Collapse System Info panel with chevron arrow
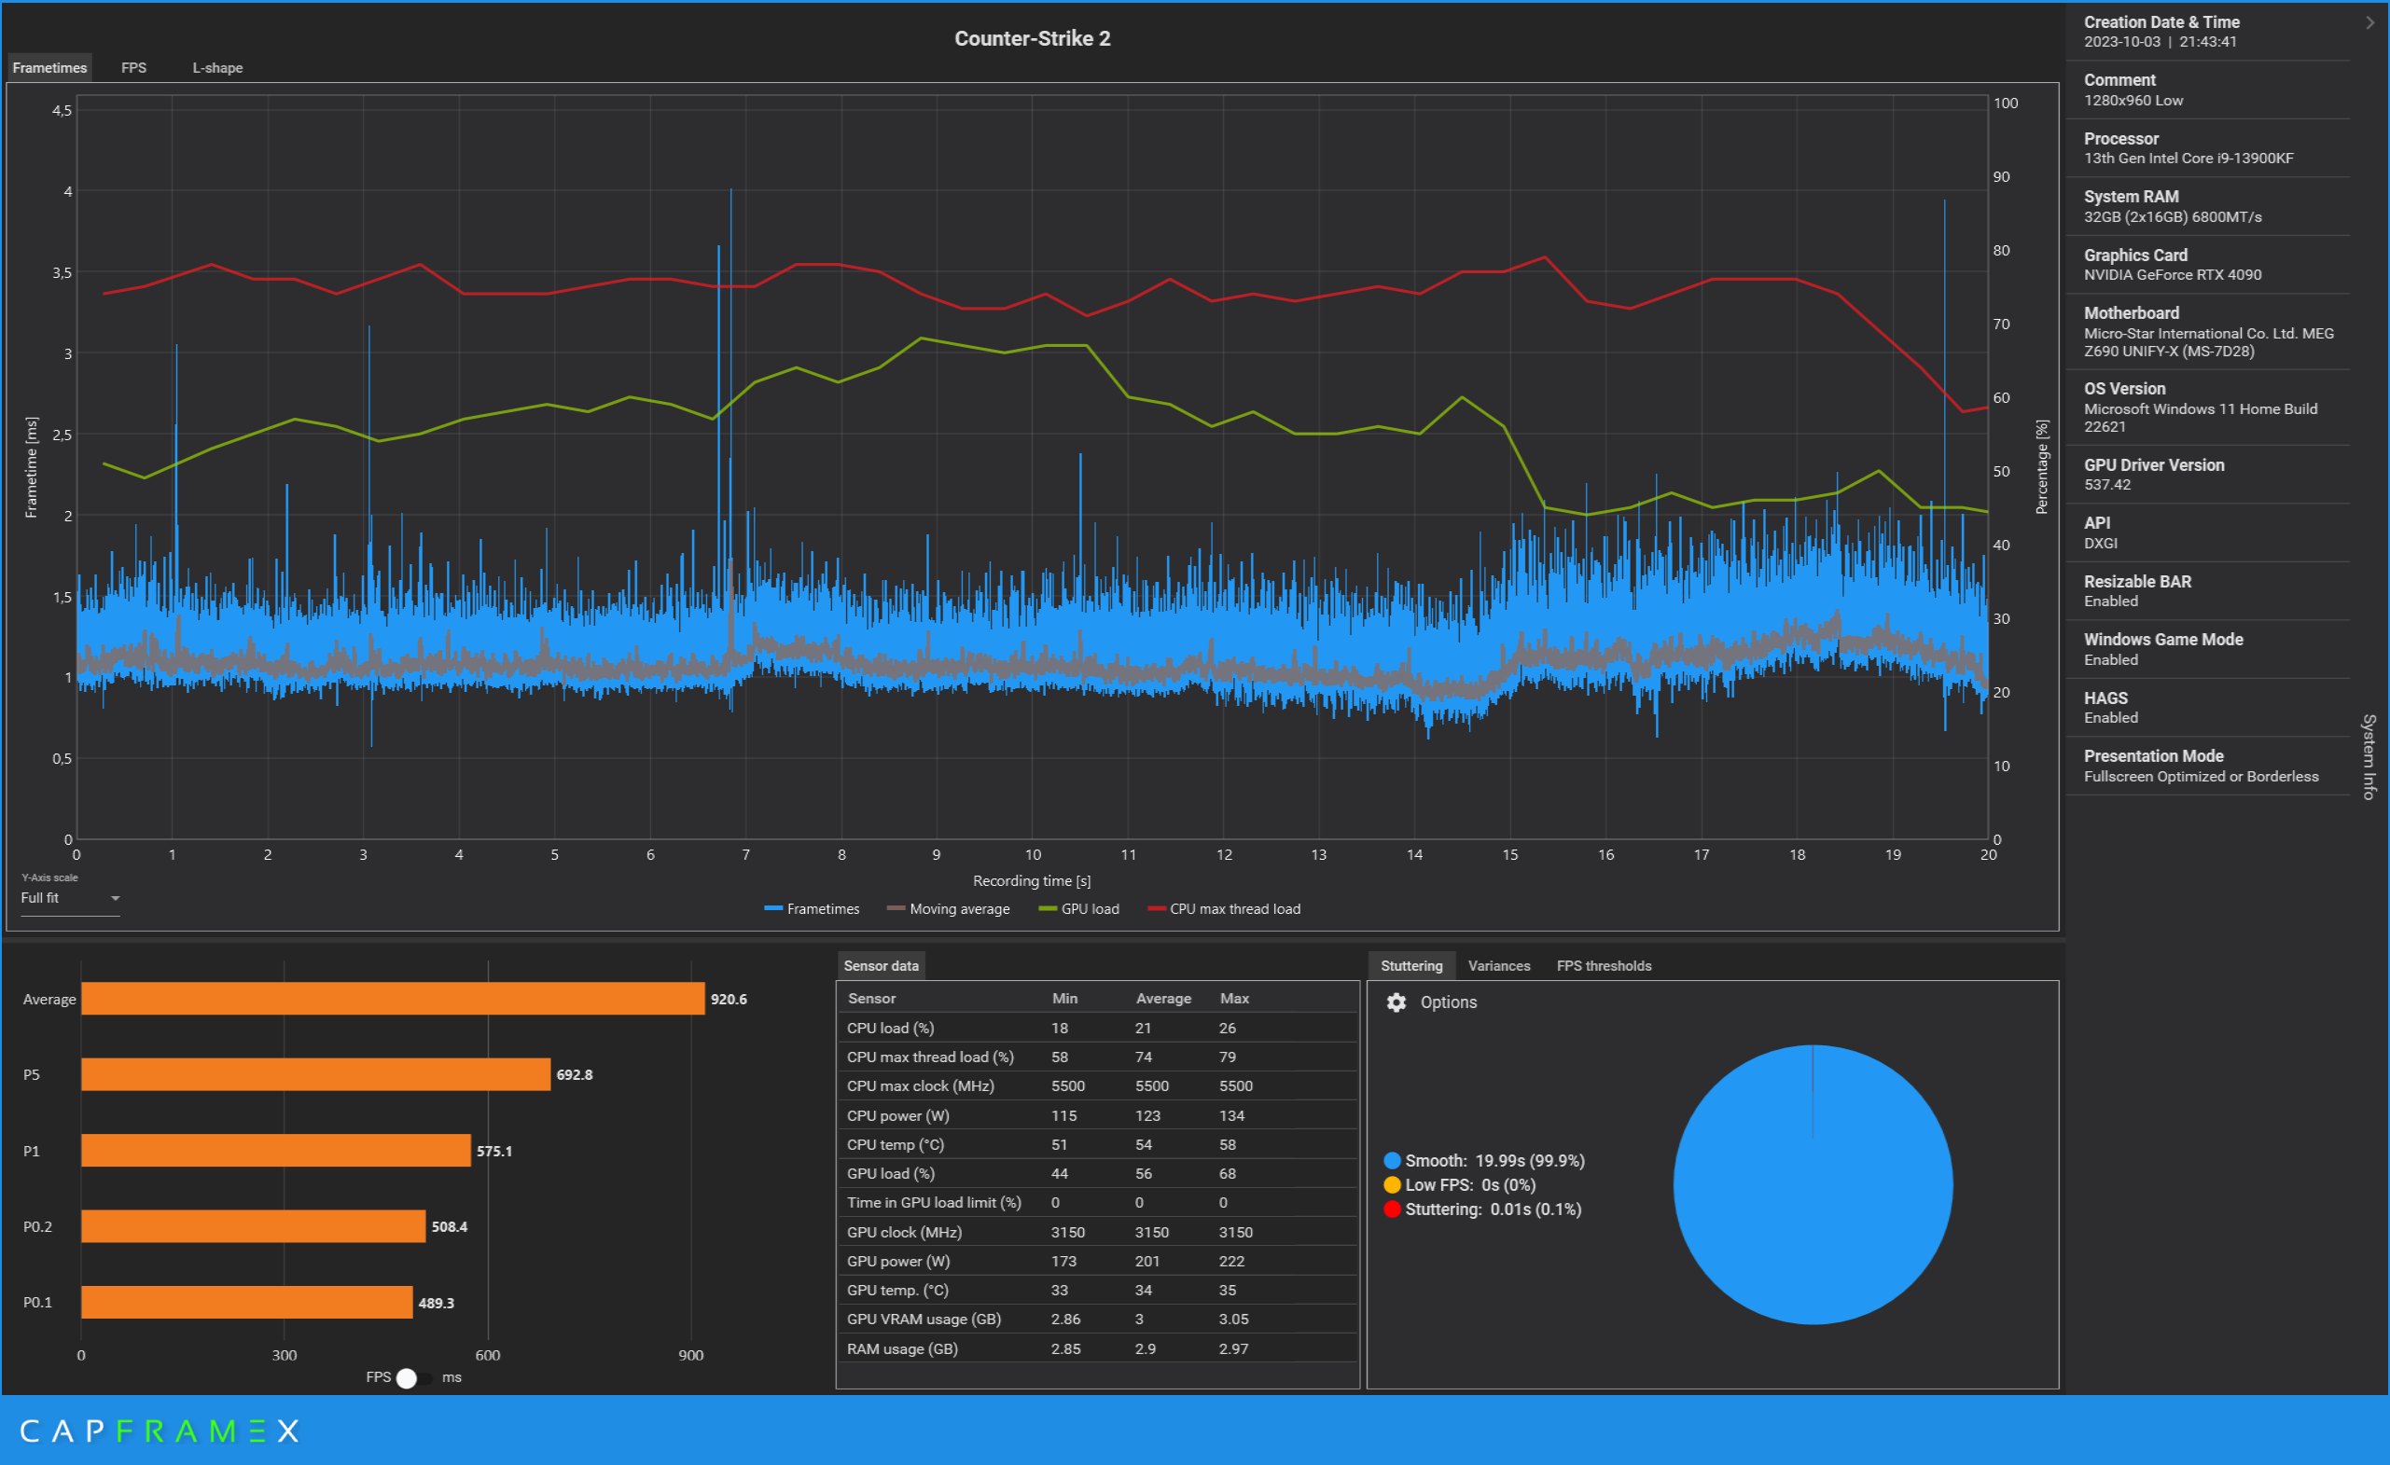The width and height of the screenshot is (2390, 1465). tap(2369, 22)
